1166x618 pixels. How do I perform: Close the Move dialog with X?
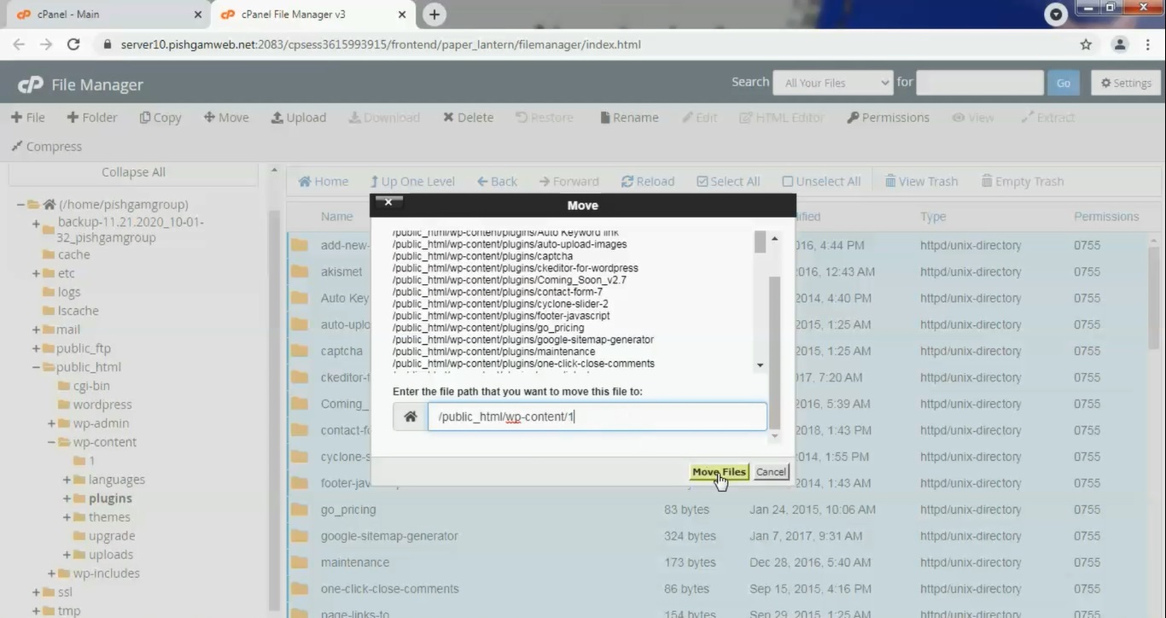click(x=388, y=202)
